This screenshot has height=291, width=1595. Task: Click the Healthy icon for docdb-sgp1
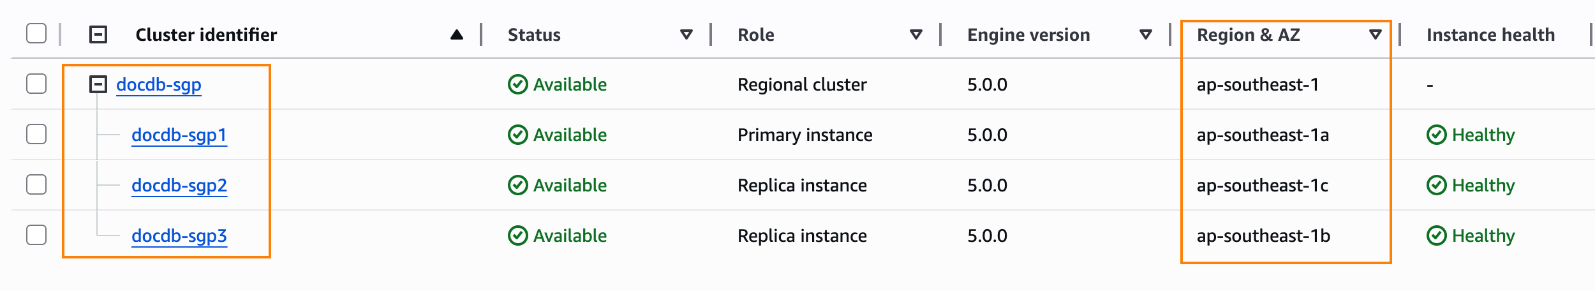pos(1436,135)
